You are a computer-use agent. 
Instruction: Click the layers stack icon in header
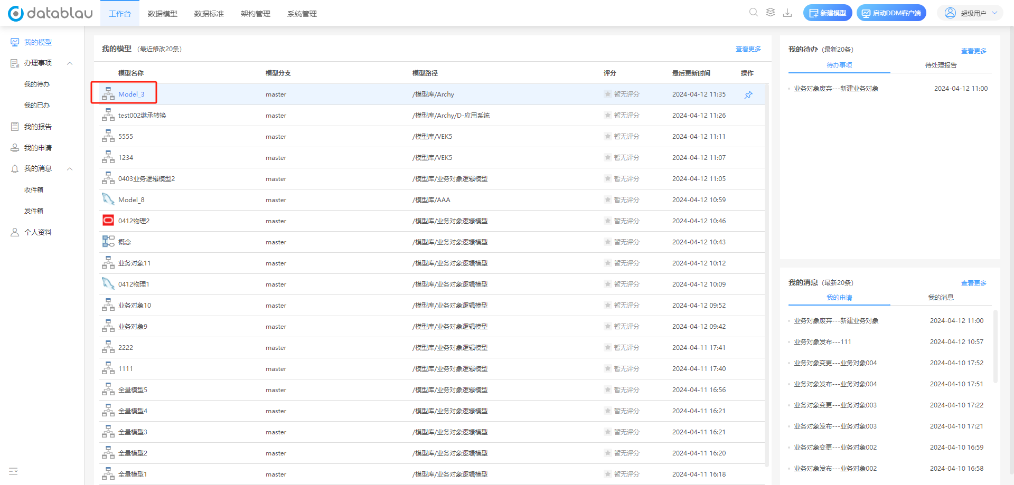[771, 13]
